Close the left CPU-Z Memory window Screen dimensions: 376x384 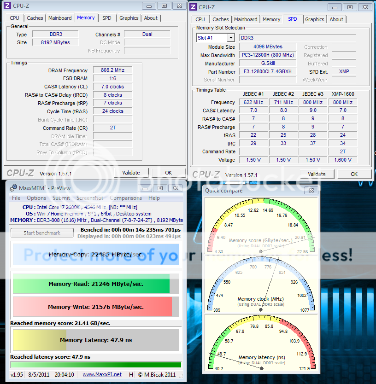tap(179, 6)
